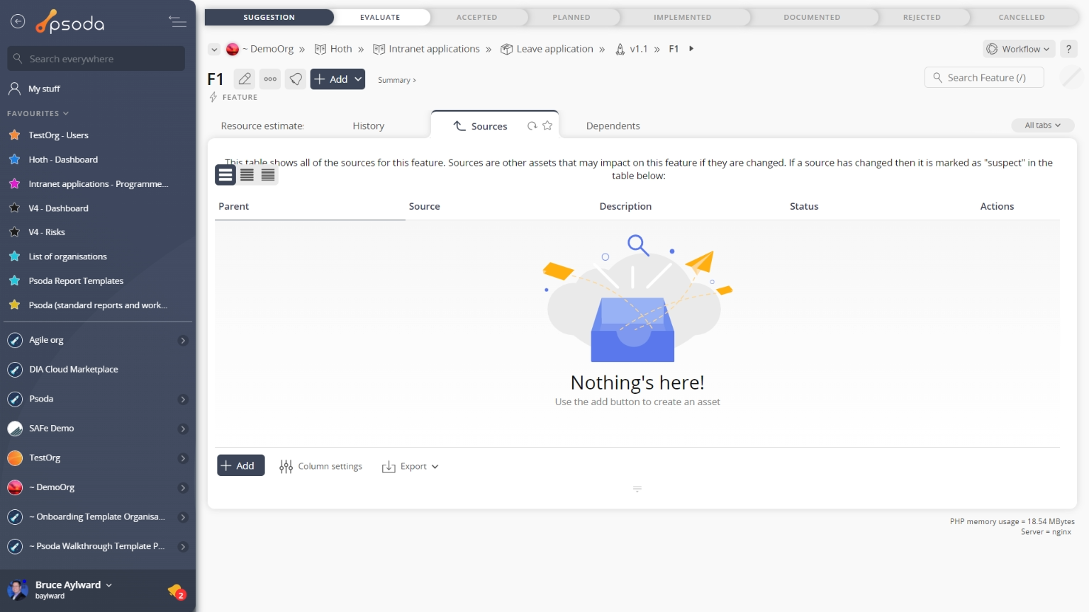
Task: Open the Workflow dropdown
Action: [x=1019, y=49]
